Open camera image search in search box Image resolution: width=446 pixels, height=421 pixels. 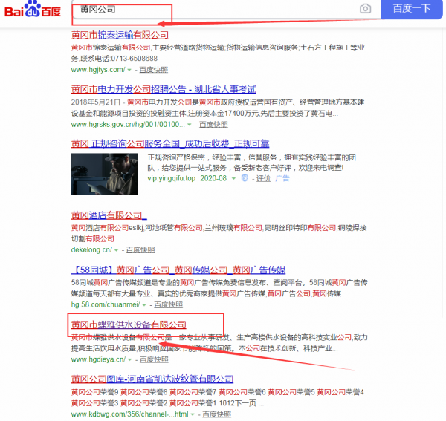365,9
